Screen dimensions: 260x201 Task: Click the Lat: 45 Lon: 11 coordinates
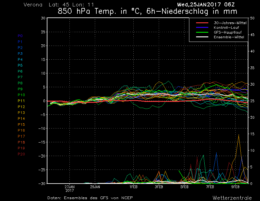tap(71, 5)
